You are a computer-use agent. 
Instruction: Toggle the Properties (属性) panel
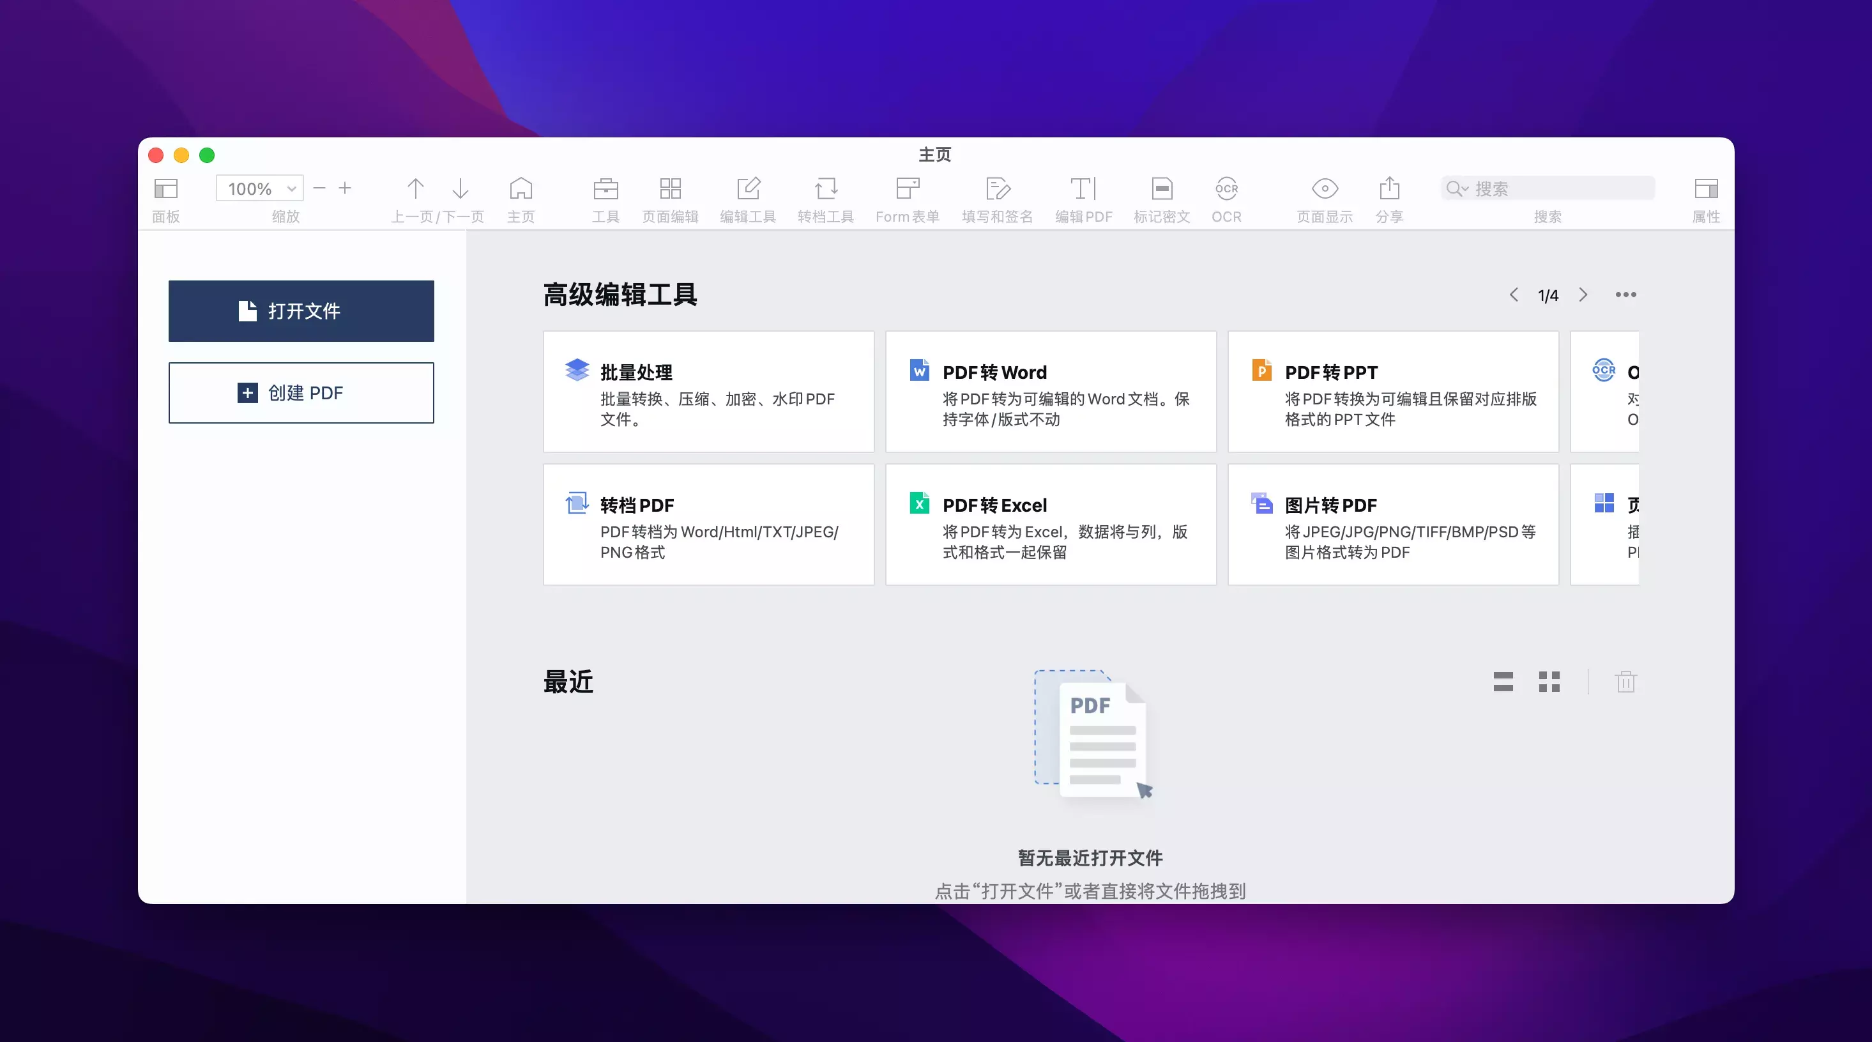click(x=1705, y=189)
